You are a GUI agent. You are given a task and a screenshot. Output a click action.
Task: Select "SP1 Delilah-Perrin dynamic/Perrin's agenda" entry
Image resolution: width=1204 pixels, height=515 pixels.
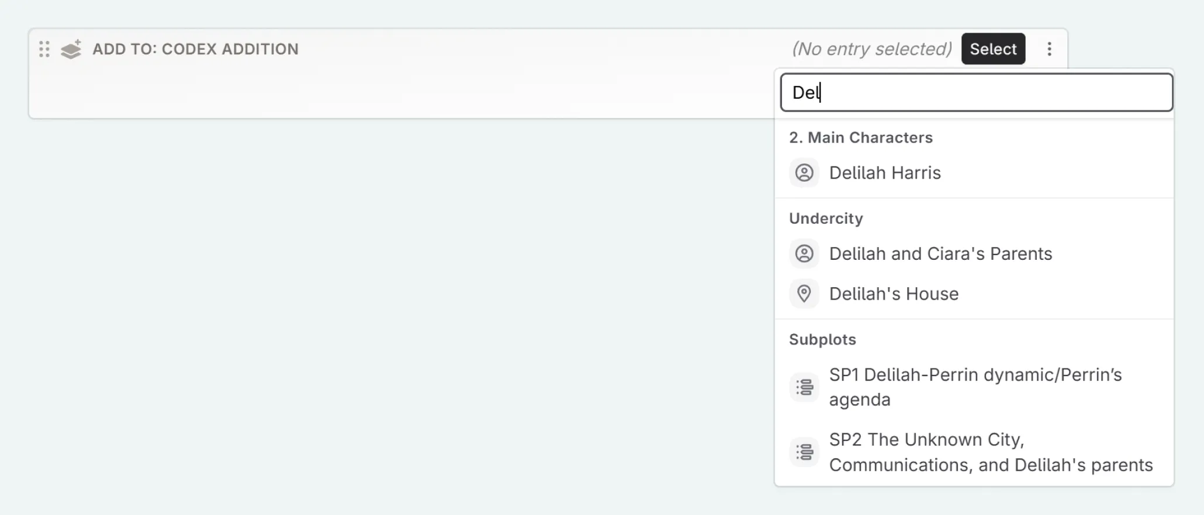click(975, 387)
